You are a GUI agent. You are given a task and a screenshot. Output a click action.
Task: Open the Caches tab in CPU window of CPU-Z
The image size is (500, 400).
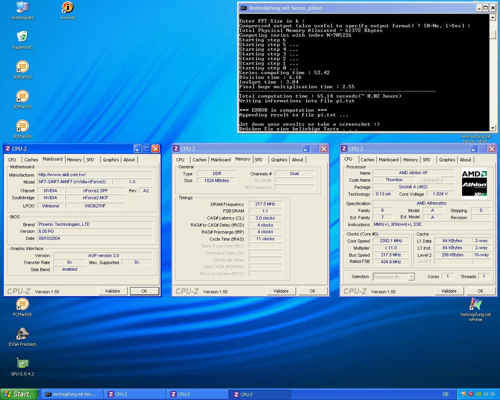(368, 160)
